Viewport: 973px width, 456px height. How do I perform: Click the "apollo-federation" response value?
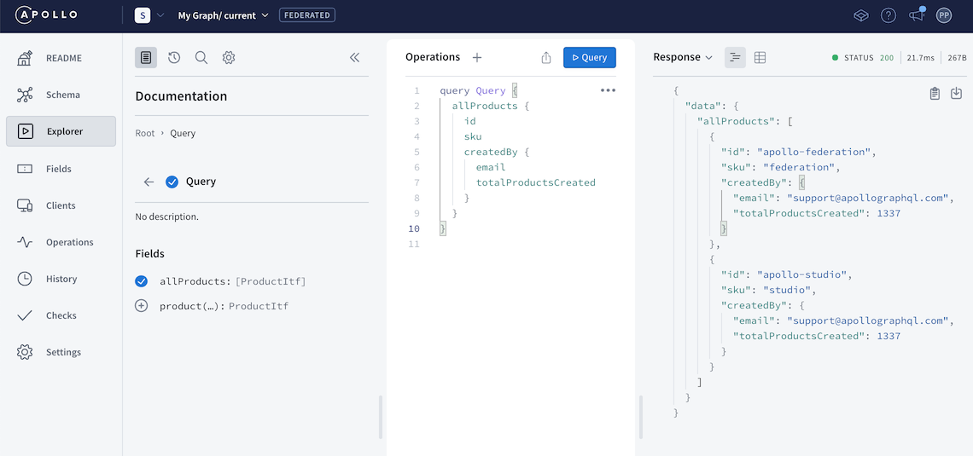coord(815,152)
